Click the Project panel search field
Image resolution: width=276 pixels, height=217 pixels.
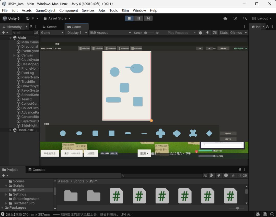point(162,175)
